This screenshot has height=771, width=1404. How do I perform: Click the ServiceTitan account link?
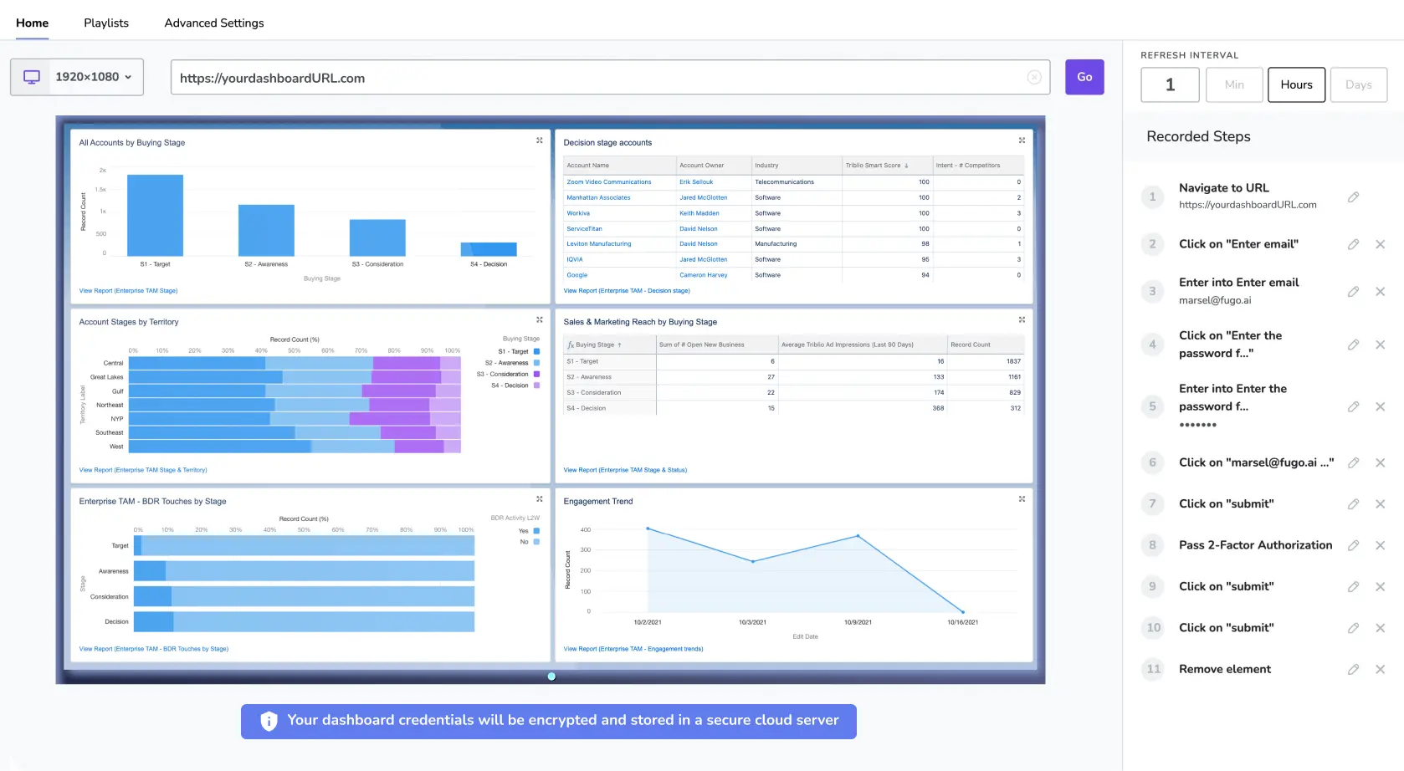pos(584,228)
